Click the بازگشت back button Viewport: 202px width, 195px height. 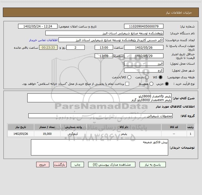(x=60, y=165)
